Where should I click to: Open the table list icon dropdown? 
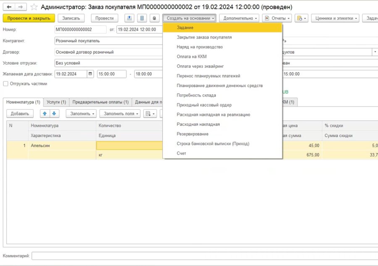point(150,113)
